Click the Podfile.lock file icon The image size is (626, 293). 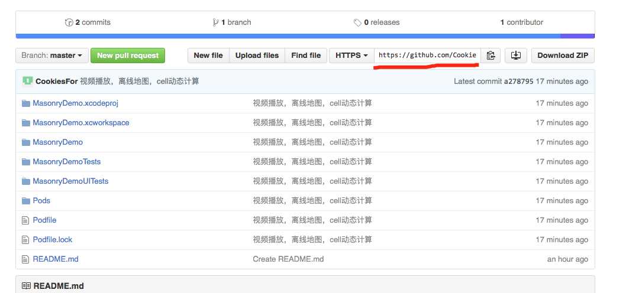[25, 240]
